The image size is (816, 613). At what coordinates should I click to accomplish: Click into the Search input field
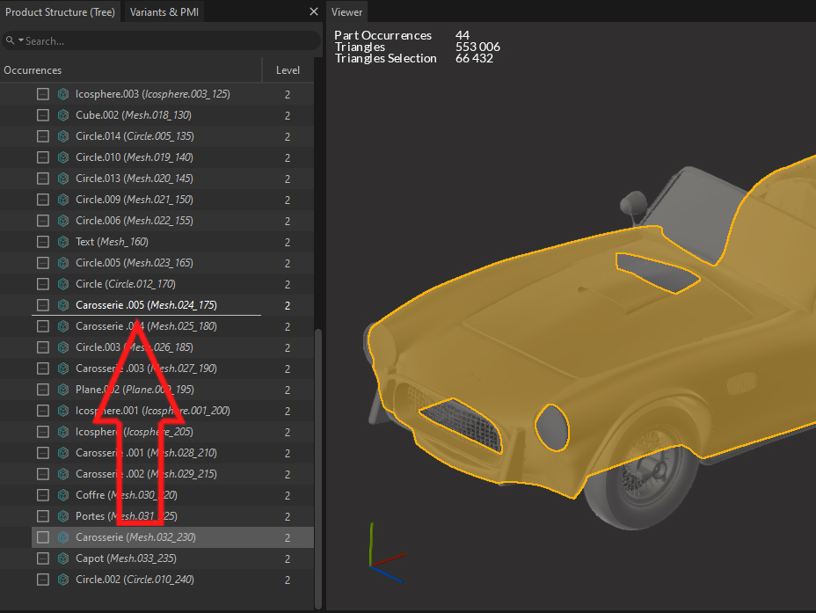[x=167, y=41]
